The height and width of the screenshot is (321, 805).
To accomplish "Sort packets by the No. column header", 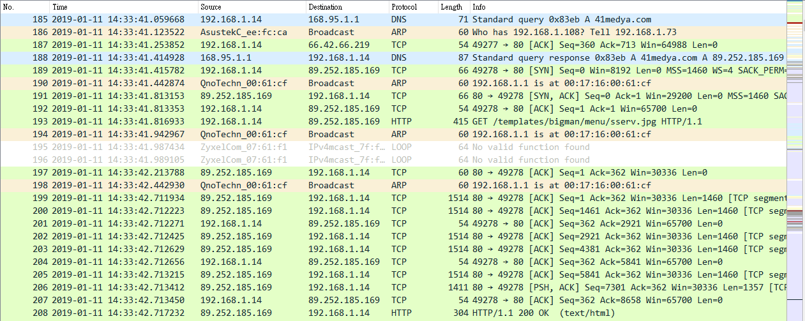I will click(26, 6).
